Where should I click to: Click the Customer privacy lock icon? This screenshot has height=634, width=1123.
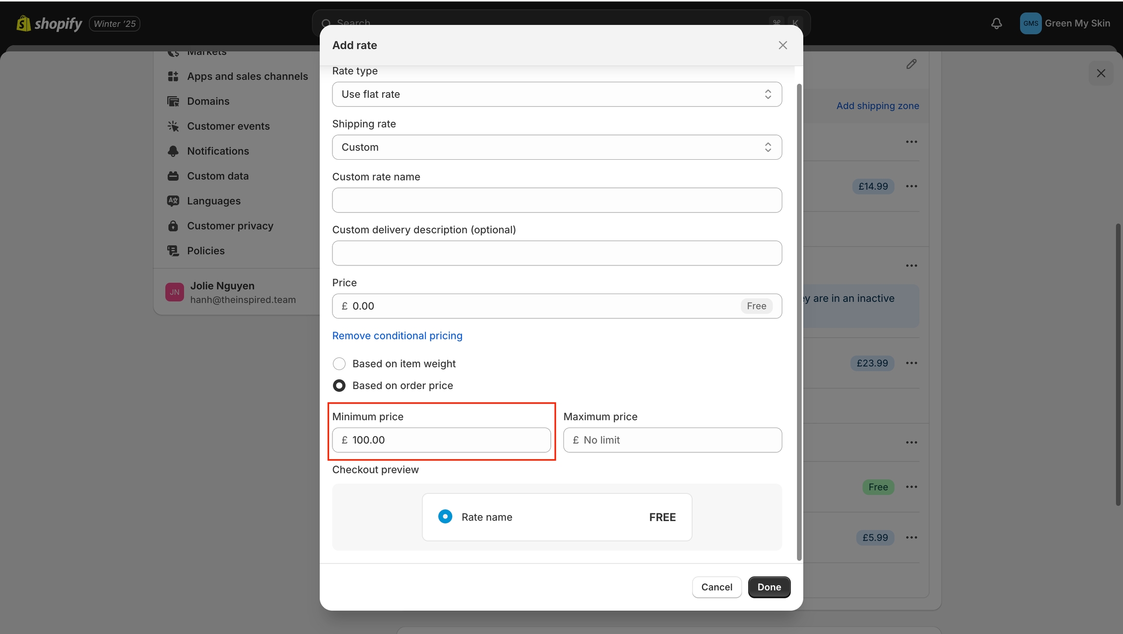tap(173, 226)
